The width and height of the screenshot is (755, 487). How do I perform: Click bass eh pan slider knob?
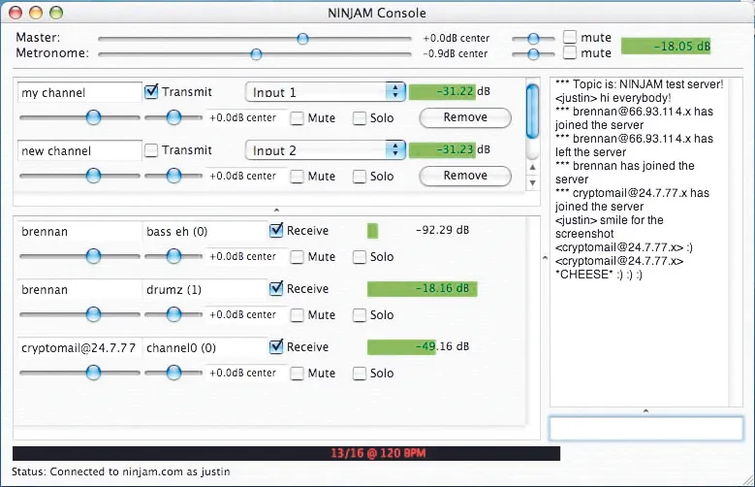click(x=173, y=256)
